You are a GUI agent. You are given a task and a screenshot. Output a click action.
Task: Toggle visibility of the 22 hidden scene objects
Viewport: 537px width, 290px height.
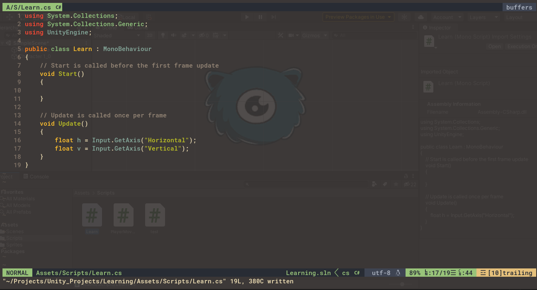pyautogui.click(x=407, y=184)
